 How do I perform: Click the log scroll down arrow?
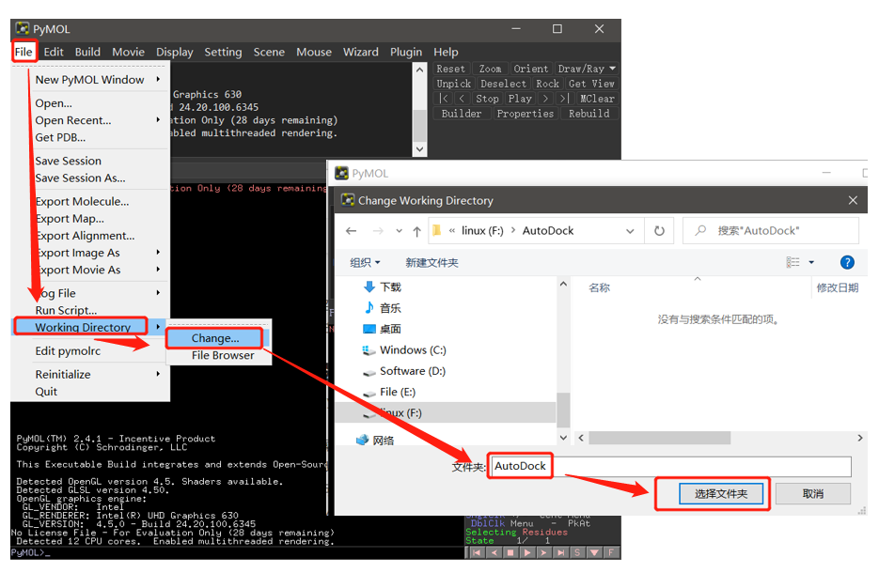[419, 149]
